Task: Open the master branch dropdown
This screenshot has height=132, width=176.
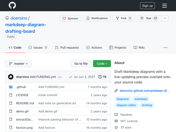Action: click(18, 64)
